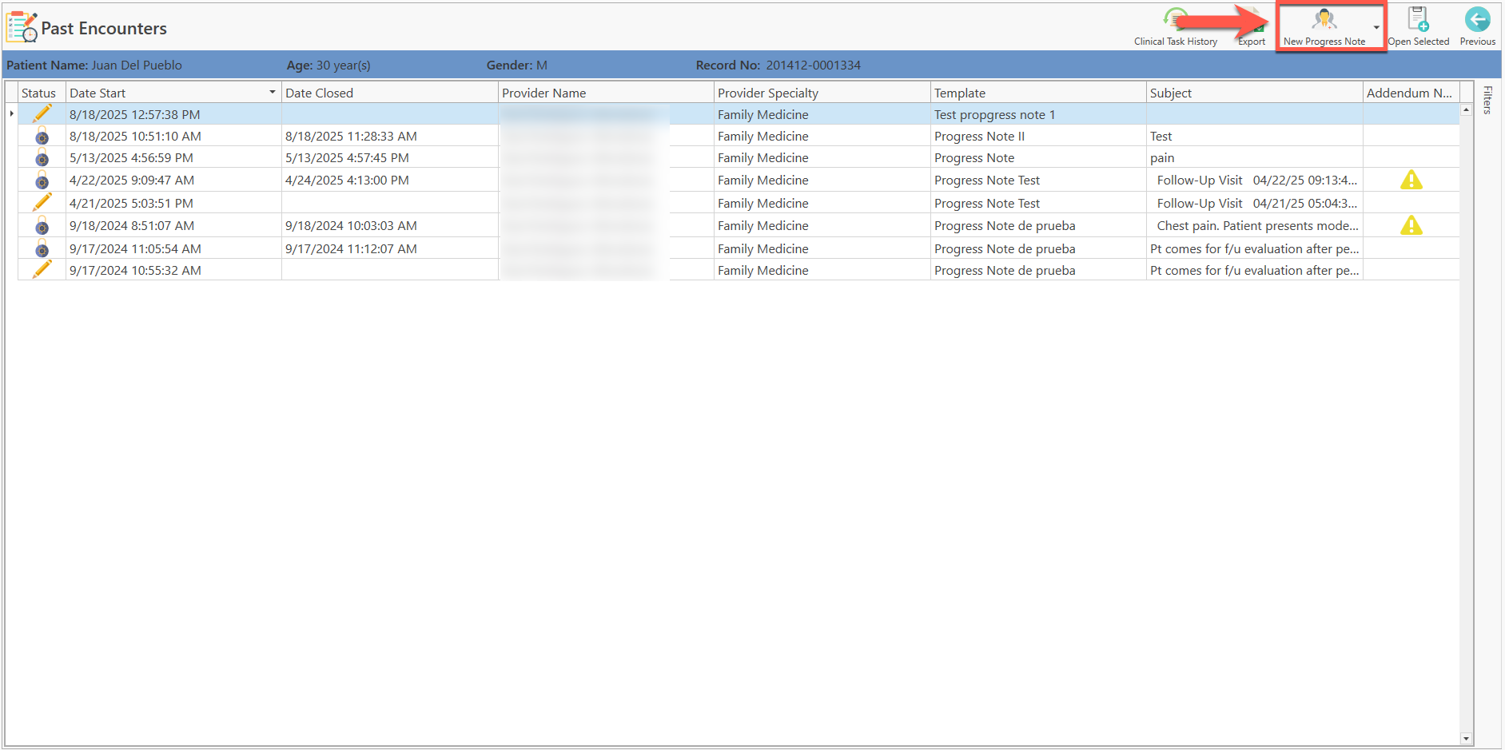Click addendum warning icon on 9/18/2024 row
This screenshot has width=1505, height=750.
point(1411,225)
